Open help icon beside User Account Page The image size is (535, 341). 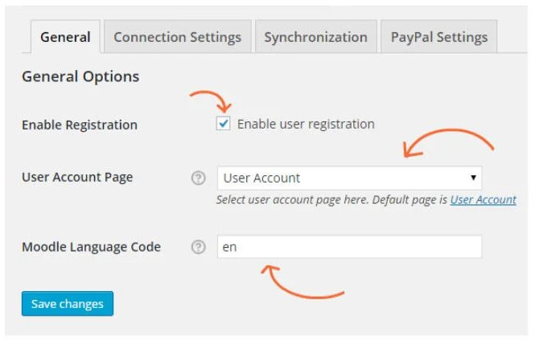[198, 178]
